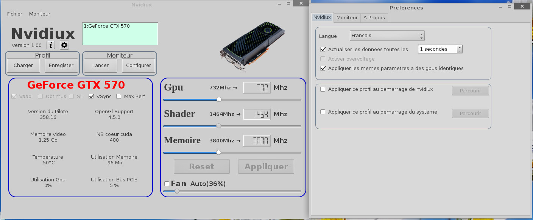Enable Appliquer ce profil au demarrage du systeme
533x220 pixels.
tap(323, 112)
